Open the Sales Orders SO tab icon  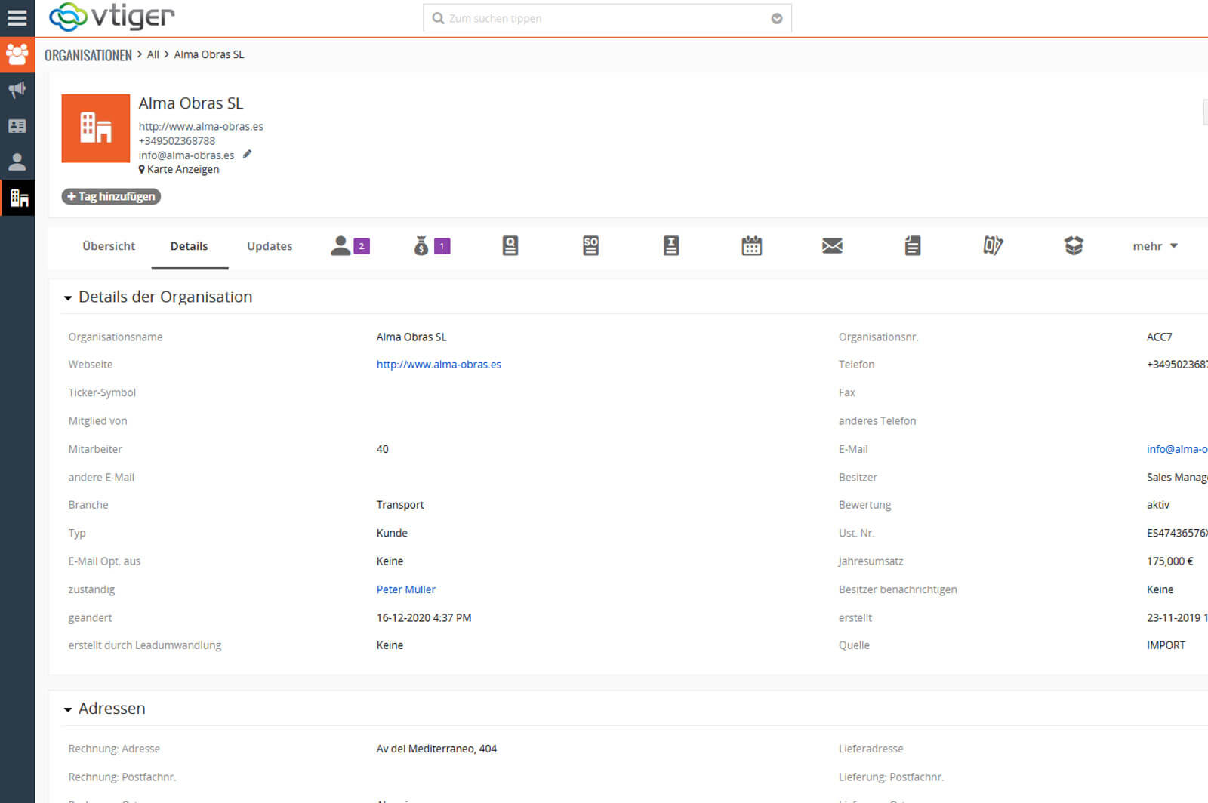pos(590,246)
